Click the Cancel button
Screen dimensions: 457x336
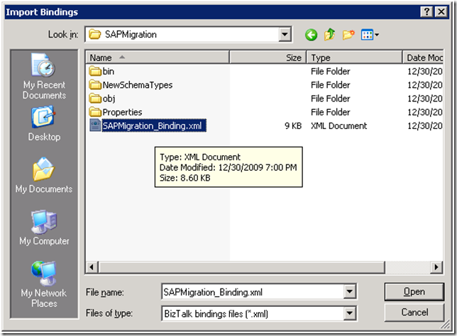(414, 313)
